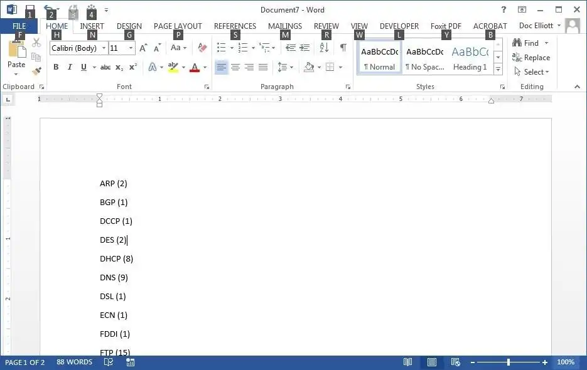Image resolution: width=587 pixels, height=370 pixels.
Task: Apply superscript formatting
Action: coord(132,67)
